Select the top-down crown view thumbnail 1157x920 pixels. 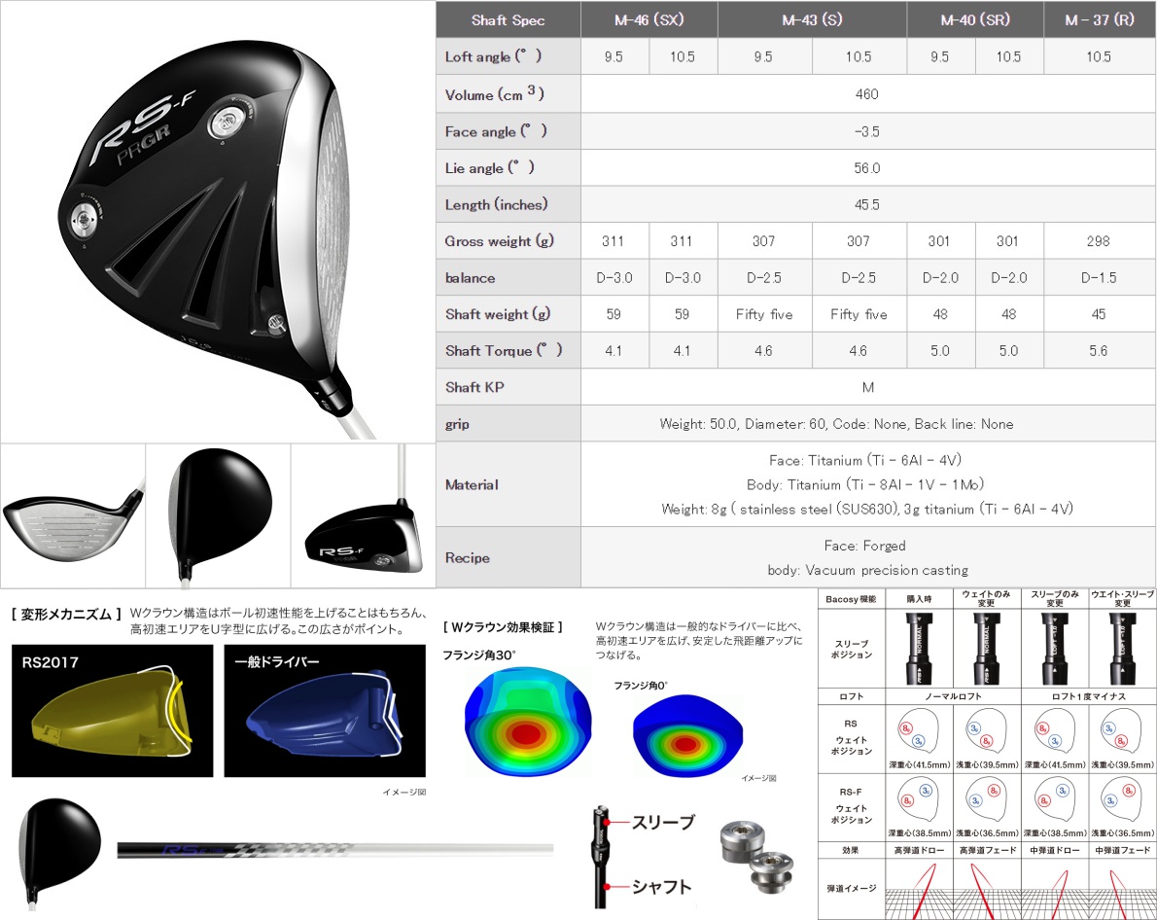pyautogui.click(x=219, y=515)
